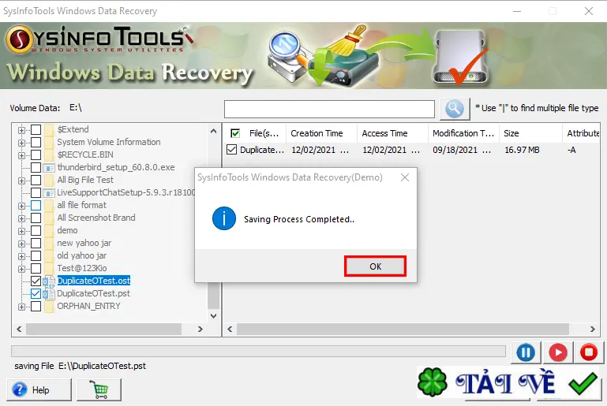
Task: Check the all file format checkbox
Action: coord(36,205)
